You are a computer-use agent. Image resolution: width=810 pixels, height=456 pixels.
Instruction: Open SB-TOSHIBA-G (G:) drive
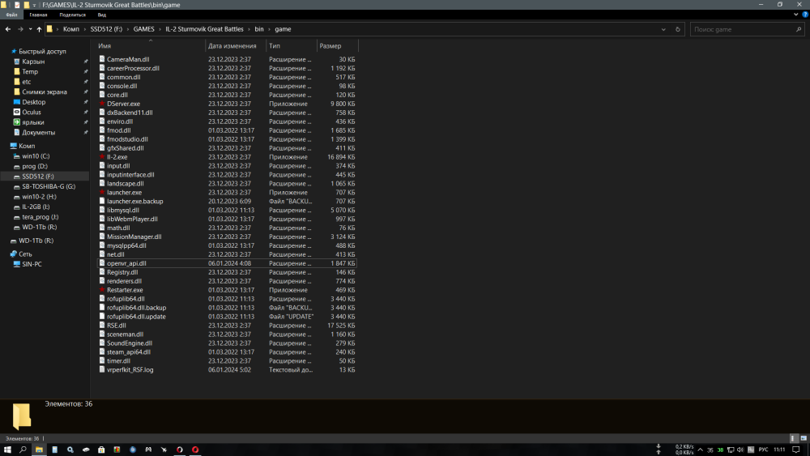click(49, 186)
